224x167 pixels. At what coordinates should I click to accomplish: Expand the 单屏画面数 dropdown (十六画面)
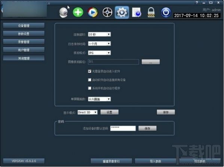pyautogui.click(x=99, y=99)
